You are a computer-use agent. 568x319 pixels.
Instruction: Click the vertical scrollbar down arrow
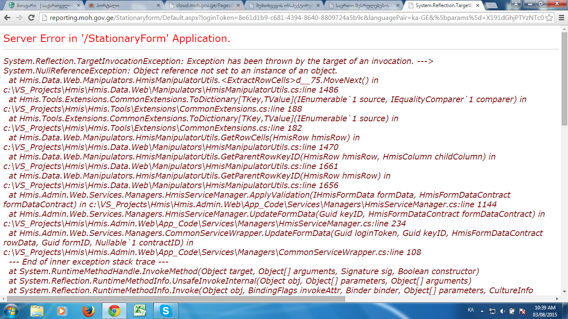click(x=564, y=292)
